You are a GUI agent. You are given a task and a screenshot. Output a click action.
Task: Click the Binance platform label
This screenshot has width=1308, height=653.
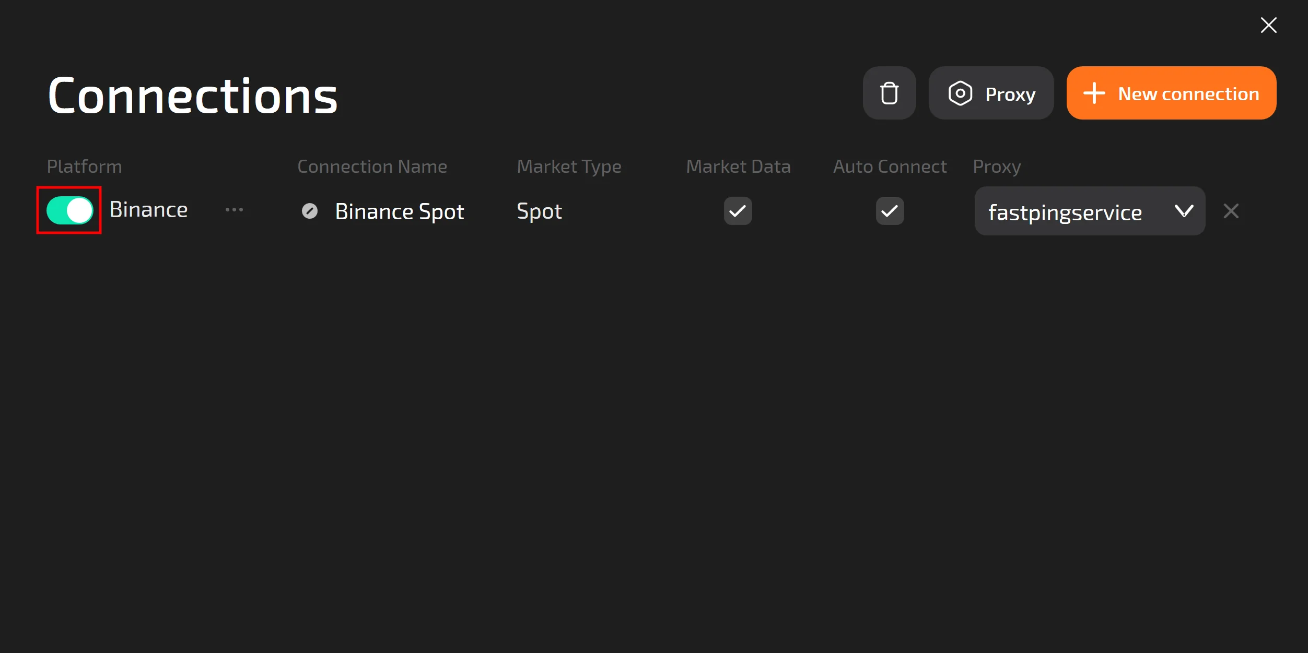(x=148, y=210)
